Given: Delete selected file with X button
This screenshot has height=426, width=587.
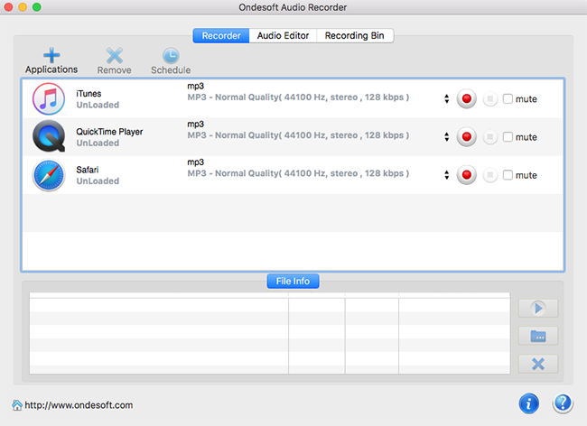Looking at the screenshot, I should (x=538, y=364).
